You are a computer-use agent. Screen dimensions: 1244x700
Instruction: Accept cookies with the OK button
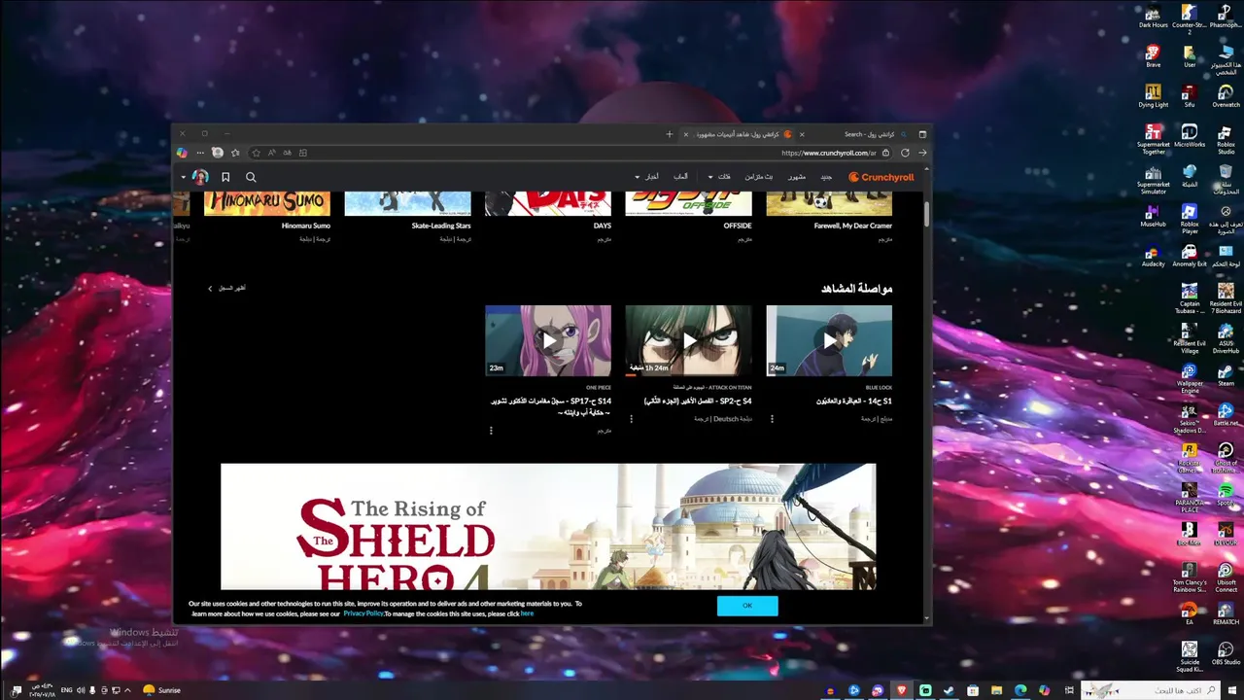747,606
